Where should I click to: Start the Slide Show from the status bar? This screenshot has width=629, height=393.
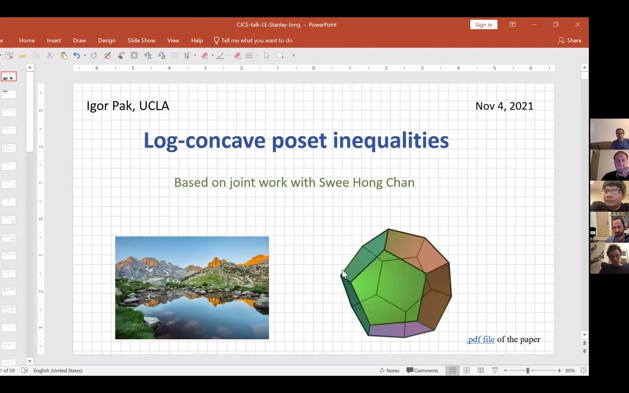pyautogui.click(x=495, y=370)
